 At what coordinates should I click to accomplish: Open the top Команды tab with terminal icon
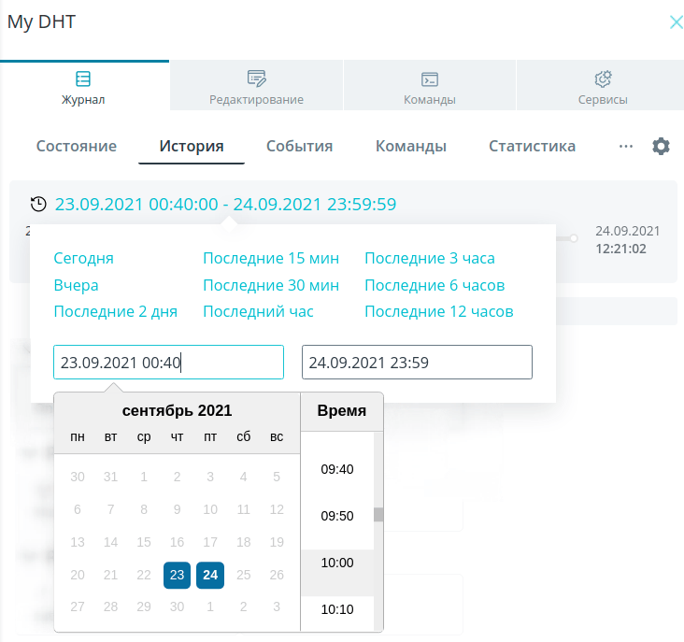point(430,86)
